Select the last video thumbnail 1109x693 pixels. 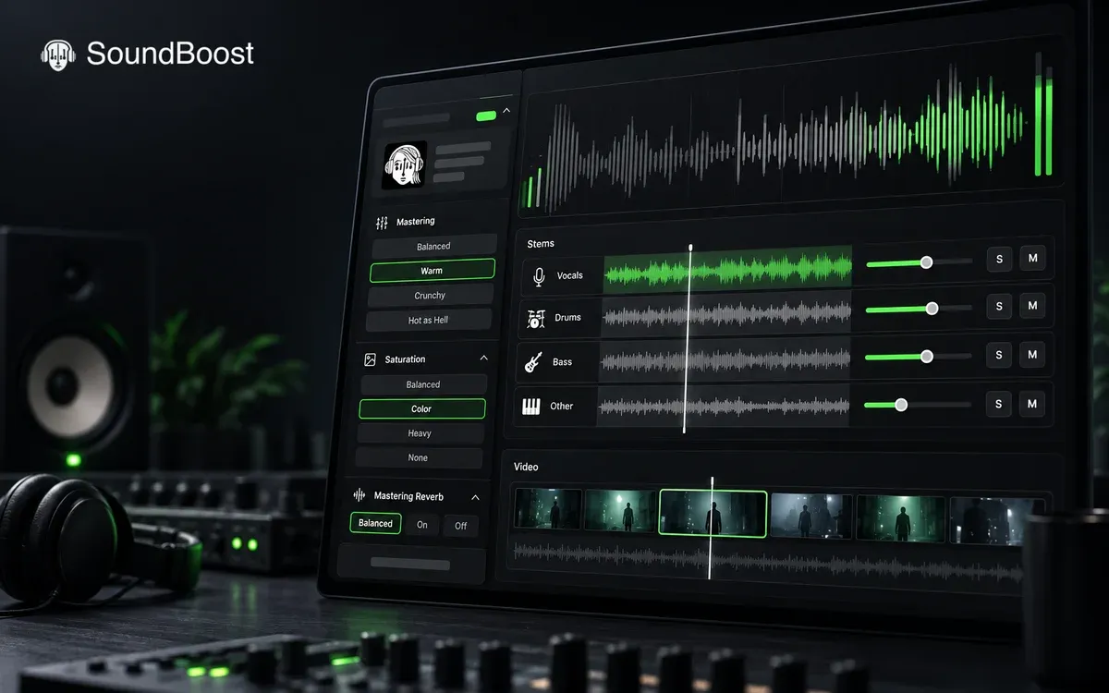tap(997, 520)
